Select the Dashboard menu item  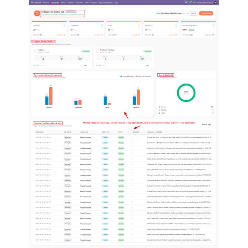click(55, 3)
